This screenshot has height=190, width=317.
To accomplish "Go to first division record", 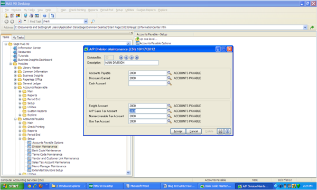I will [x=121, y=58].
